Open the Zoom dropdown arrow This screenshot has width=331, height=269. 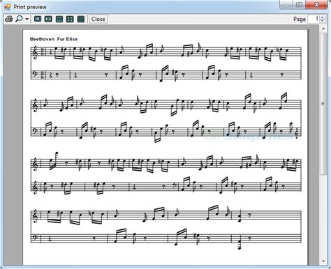pyautogui.click(x=27, y=19)
